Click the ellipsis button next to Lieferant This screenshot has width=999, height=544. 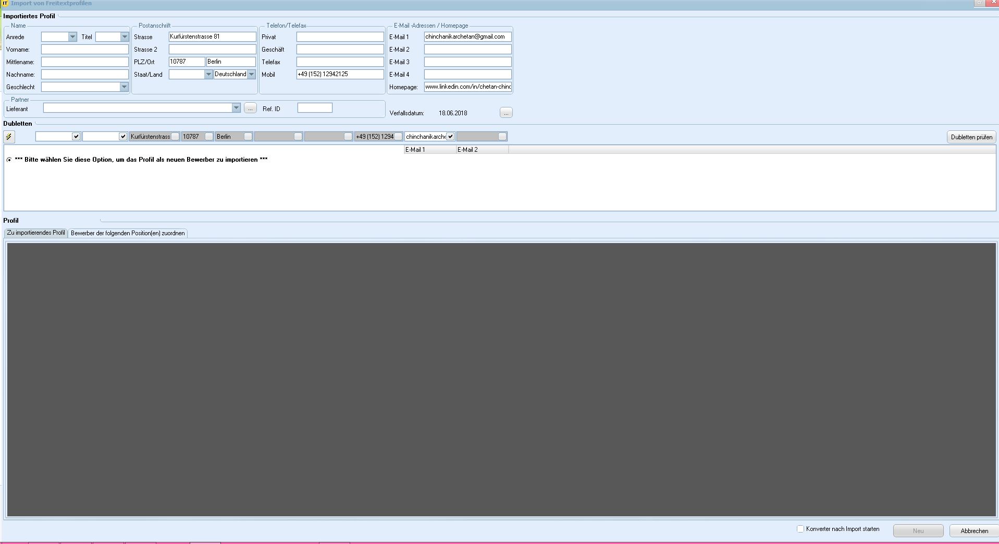[250, 108]
